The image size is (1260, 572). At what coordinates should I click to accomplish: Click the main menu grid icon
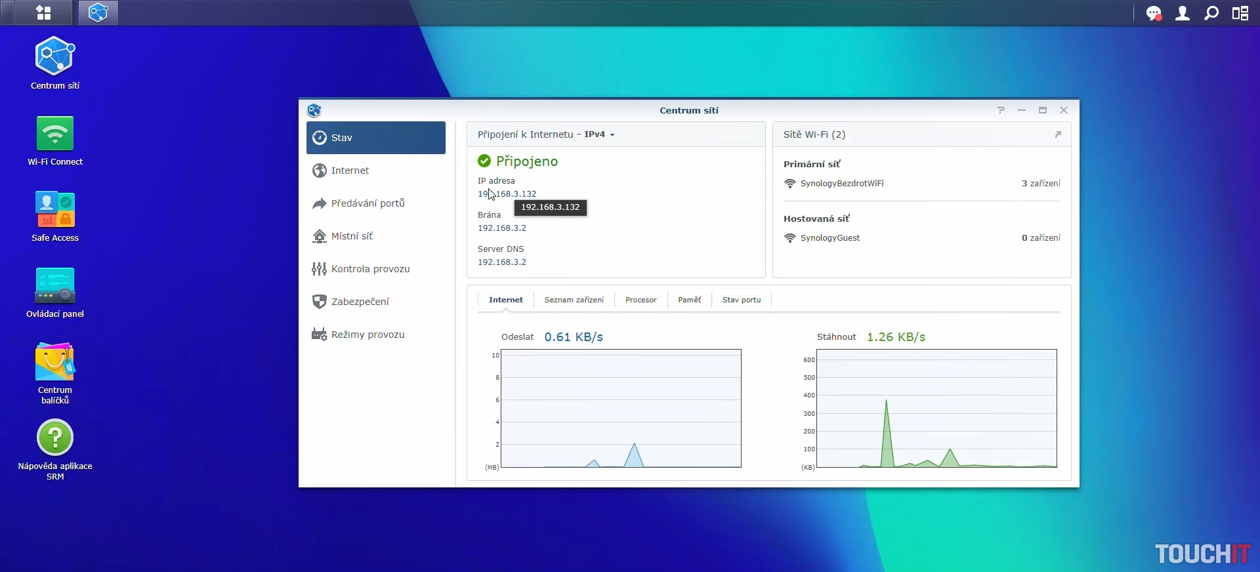point(43,13)
